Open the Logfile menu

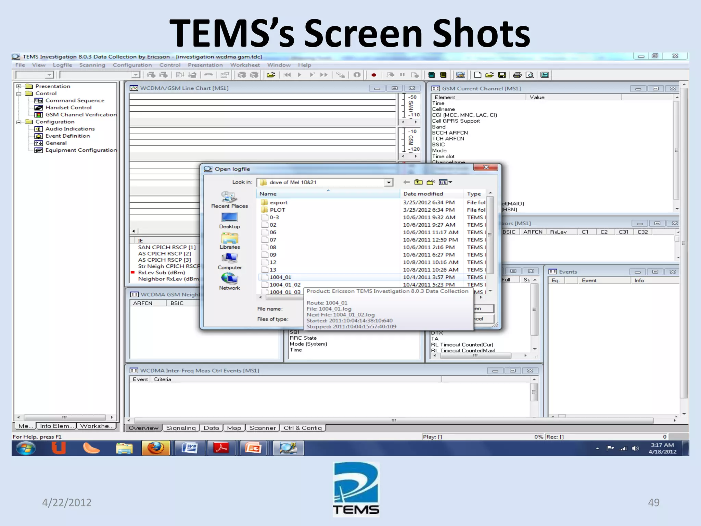pyautogui.click(x=62, y=65)
